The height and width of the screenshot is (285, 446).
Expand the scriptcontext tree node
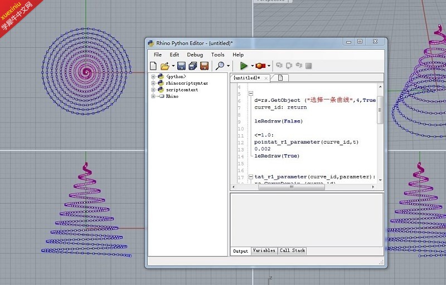(153, 90)
